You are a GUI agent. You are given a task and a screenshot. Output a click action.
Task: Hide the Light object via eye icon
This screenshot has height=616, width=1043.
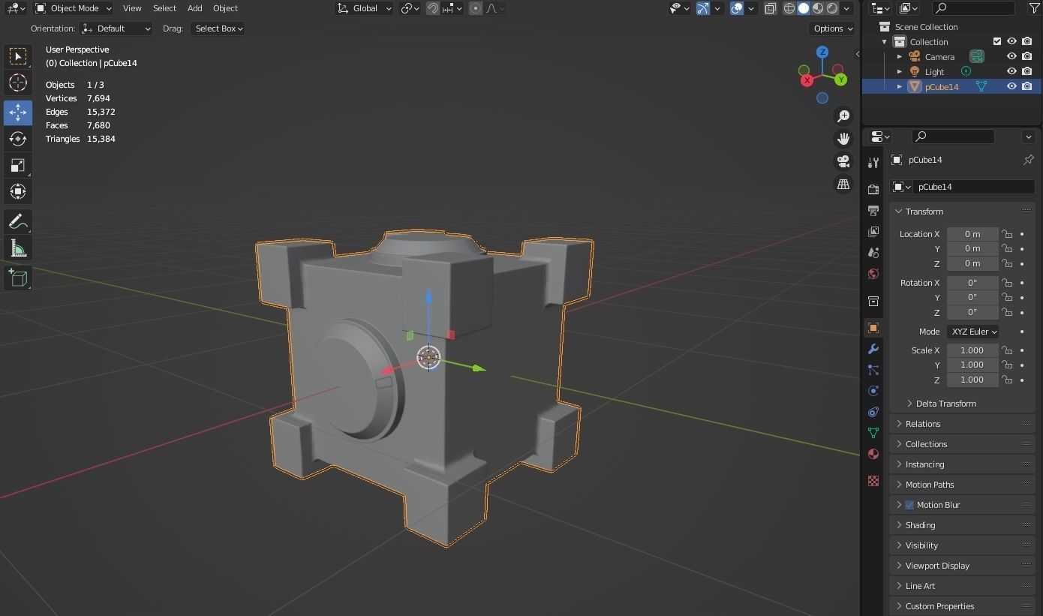1011,71
